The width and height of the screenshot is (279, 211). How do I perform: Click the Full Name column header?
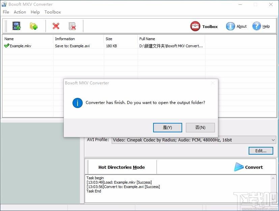click(x=171, y=39)
